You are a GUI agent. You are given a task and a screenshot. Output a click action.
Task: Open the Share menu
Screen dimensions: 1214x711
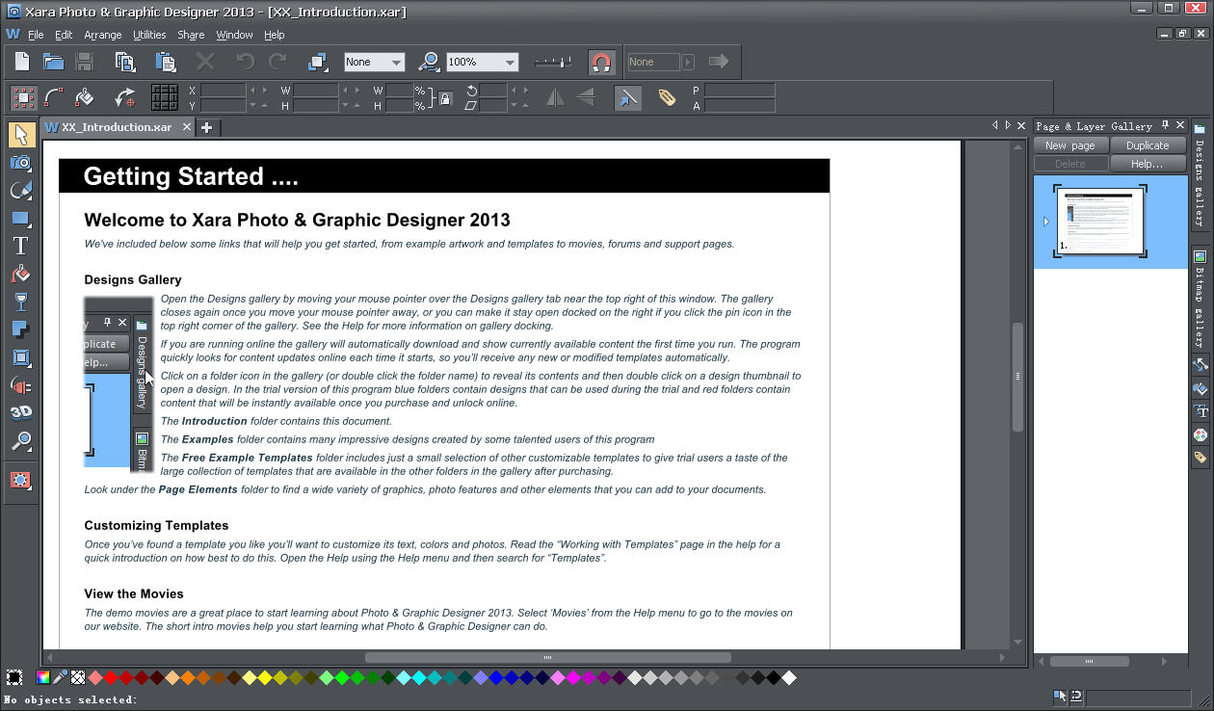click(x=191, y=35)
